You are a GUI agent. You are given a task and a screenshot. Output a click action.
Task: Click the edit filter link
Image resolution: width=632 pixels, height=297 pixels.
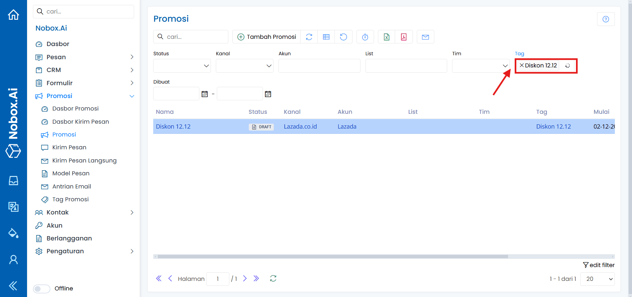(x=598, y=265)
